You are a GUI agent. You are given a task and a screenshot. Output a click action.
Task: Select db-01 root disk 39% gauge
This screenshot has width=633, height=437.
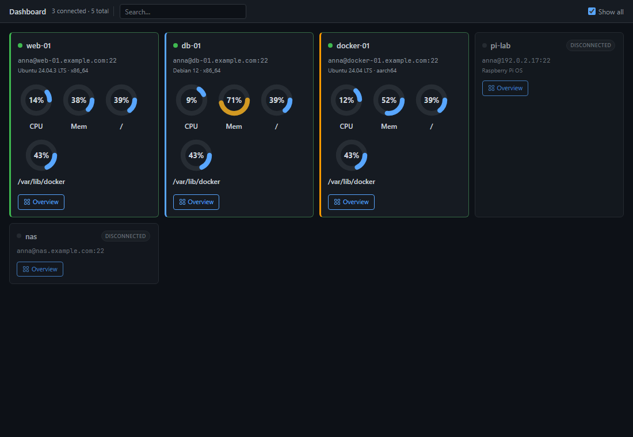click(277, 100)
